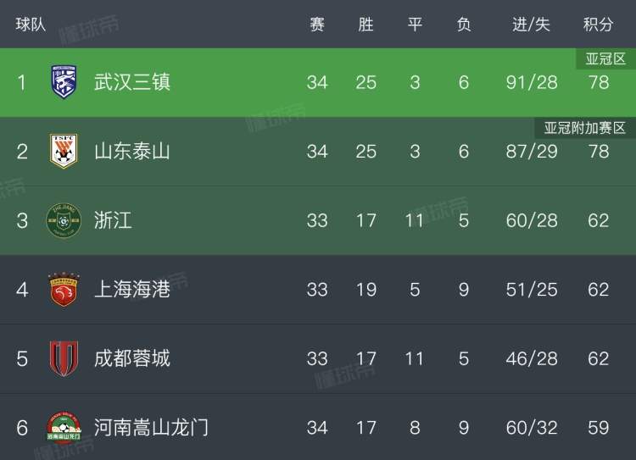Image resolution: width=636 pixels, height=460 pixels.
Task: Click the 胜 wins column header
Action: (x=365, y=25)
